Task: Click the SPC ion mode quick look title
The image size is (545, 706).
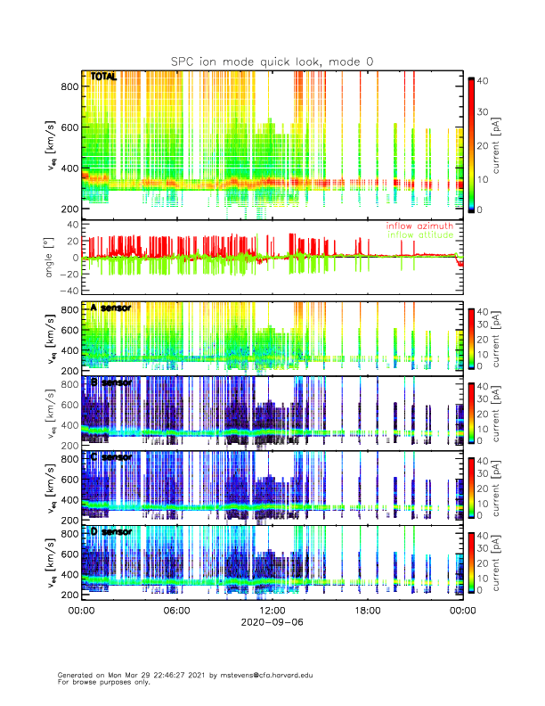Action: pyautogui.click(x=272, y=61)
